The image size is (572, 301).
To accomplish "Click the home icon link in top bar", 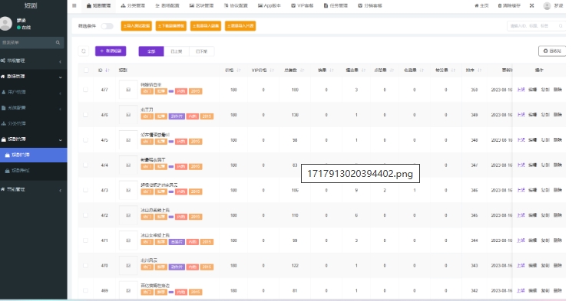I will click(481, 6).
